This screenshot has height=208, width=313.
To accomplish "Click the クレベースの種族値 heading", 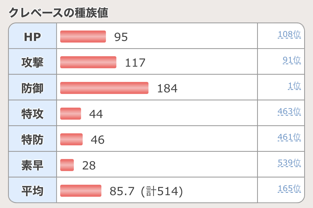I will [x=59, y=13].
